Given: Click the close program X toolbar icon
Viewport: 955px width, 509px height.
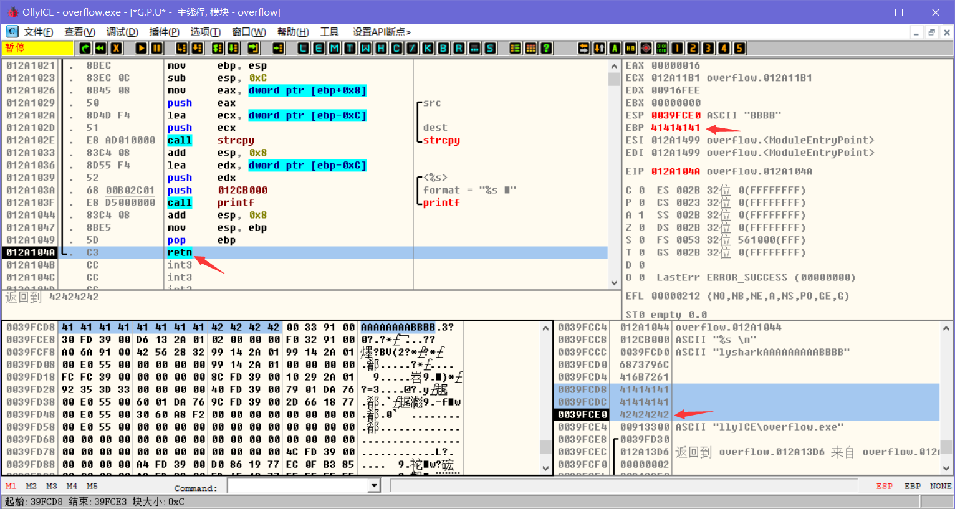Looking at the screenshot, I should click(116, 48).
